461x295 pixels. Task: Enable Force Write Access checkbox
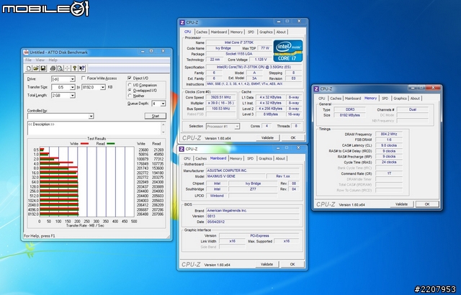click(x=84, y=78)
